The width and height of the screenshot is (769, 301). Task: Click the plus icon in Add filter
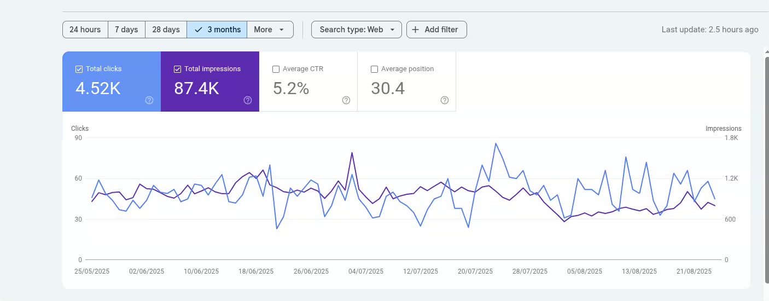[416, 30]
